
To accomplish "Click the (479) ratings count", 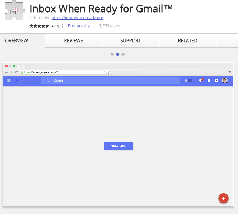I will click(55, 26).
